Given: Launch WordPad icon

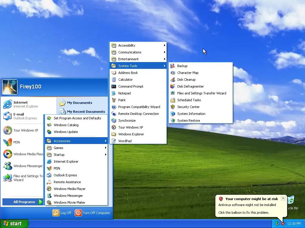Looking at the screenshot, I should pos(114,141).
